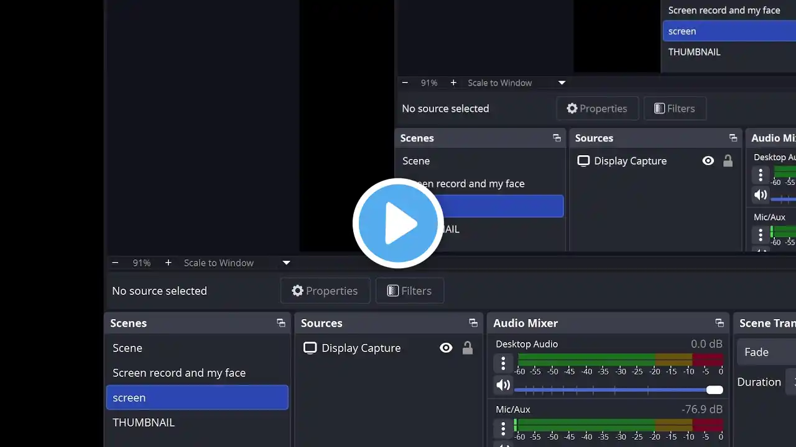Screen dimensions: 796x447
Task: Hide Display Capture using the eye in main Sources panel
Action: (446, 348)
